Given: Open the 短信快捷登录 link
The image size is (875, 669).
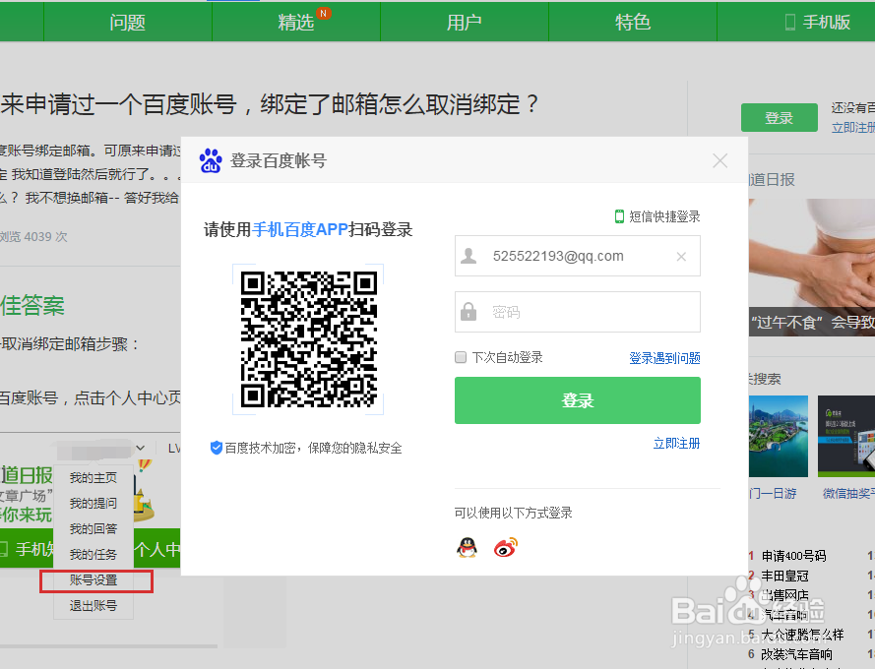Looking at the screenshot, I should click(x=664, y=216).
